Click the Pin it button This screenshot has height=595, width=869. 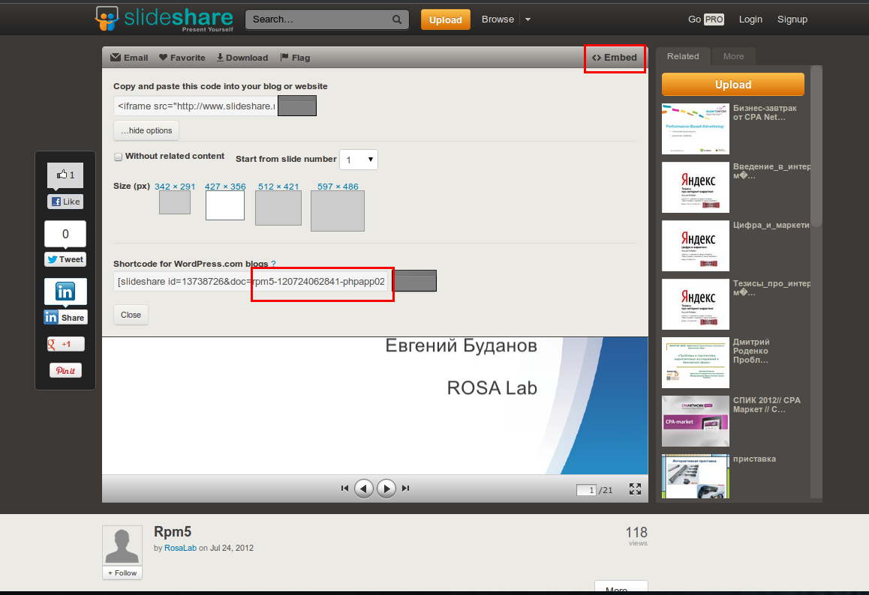[x=65, y=370]
